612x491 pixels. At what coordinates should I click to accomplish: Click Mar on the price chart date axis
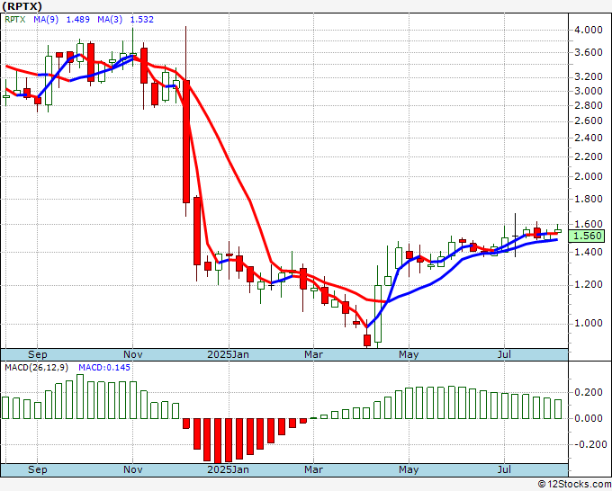(313, 354)
